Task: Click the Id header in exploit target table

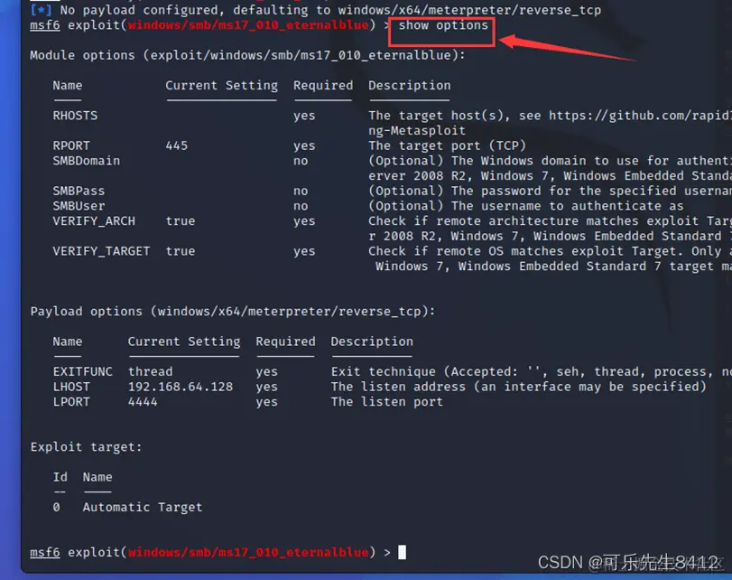Action: (x=60, y=477)
